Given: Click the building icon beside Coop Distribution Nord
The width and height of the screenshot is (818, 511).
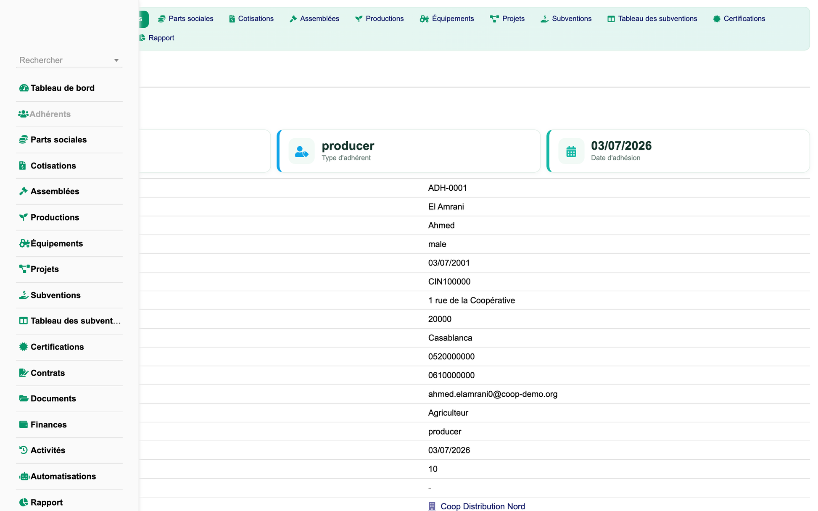Looking at the screenshot, I should pos(432,506).
